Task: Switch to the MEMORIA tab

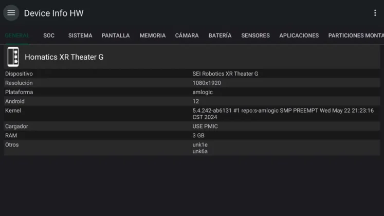Action: (x=153, y=35)
